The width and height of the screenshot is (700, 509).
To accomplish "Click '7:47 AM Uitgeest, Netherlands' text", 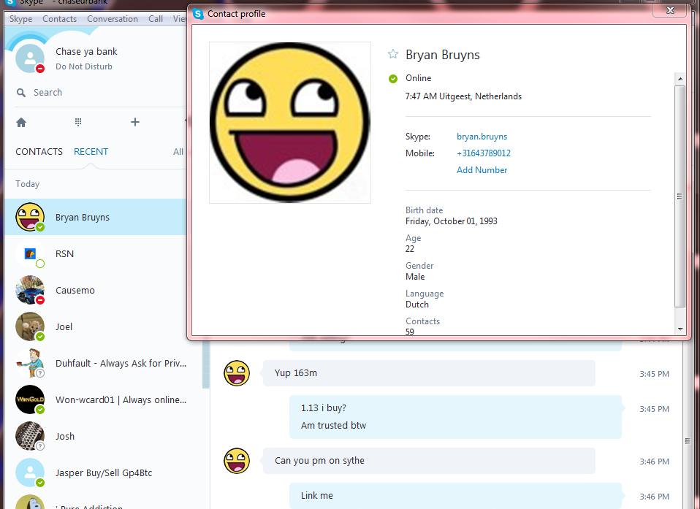I will point(463,96).
